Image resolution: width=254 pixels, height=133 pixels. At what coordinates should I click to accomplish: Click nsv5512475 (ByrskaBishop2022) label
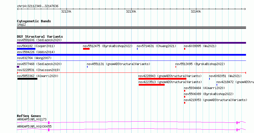pos(108,46)
